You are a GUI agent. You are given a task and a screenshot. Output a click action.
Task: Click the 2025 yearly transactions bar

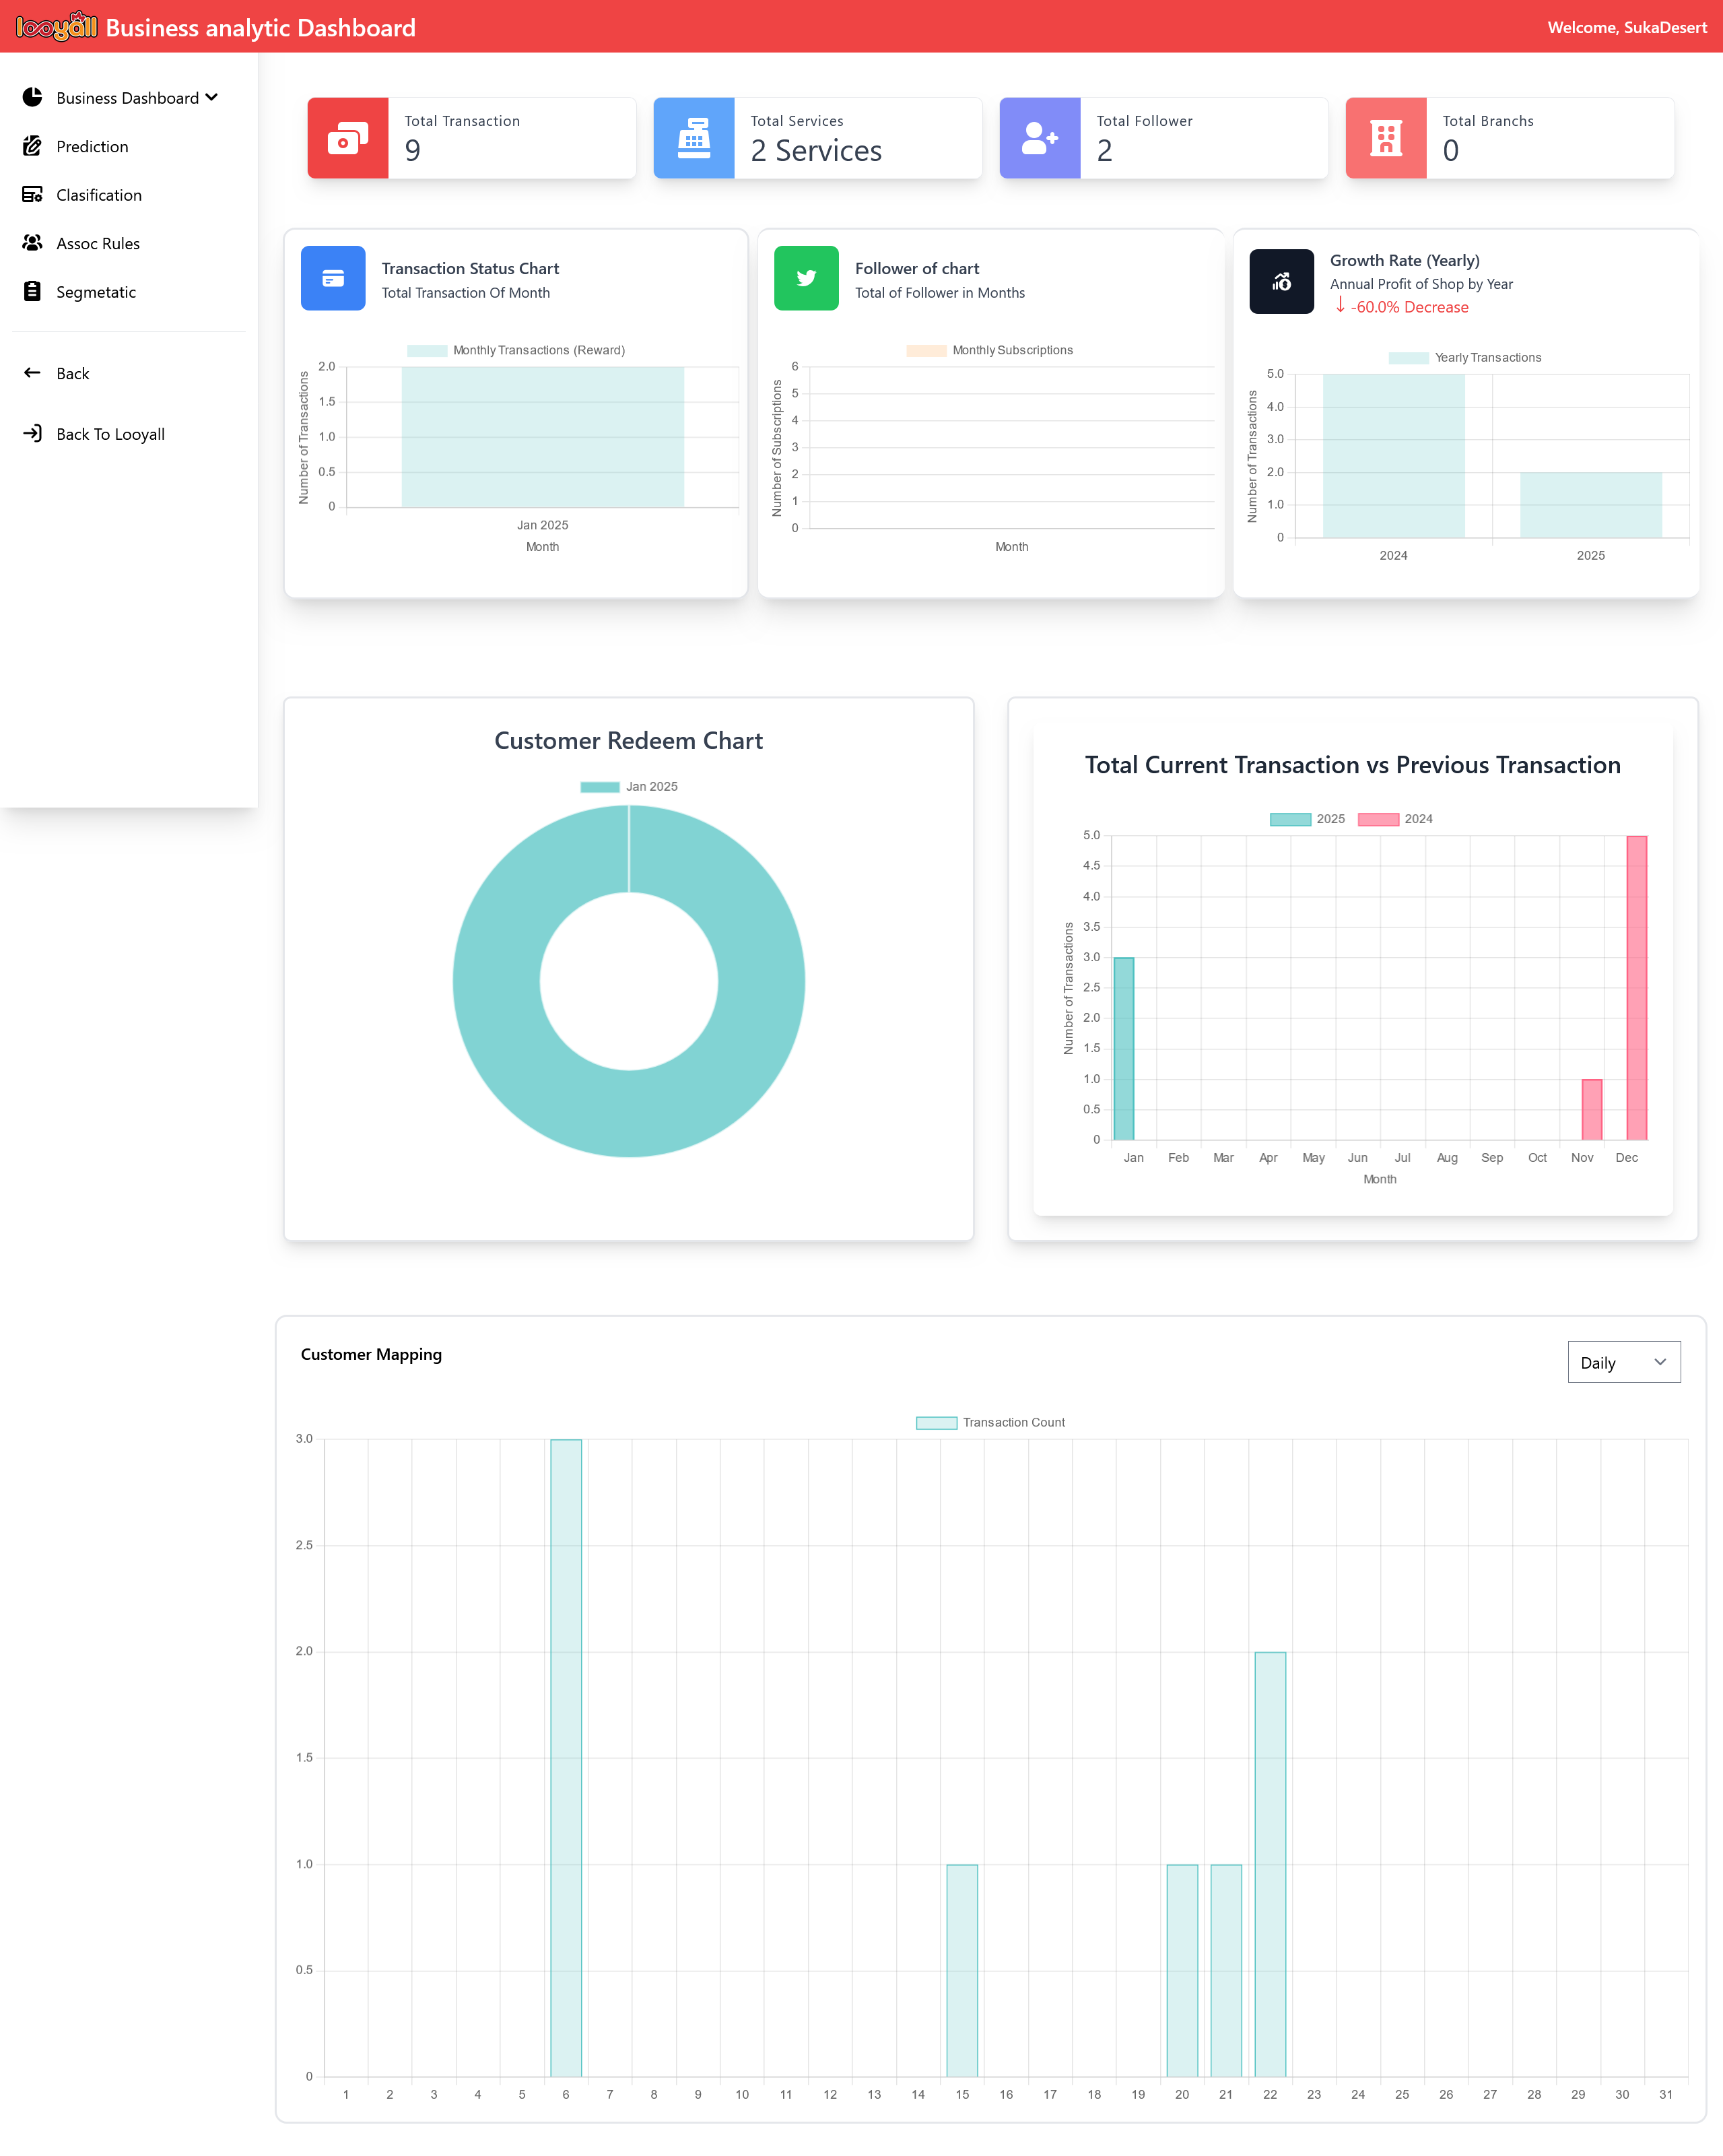(1591, 505)
